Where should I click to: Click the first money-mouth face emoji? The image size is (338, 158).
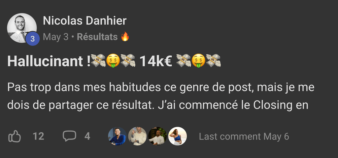(x=113, y=61)
